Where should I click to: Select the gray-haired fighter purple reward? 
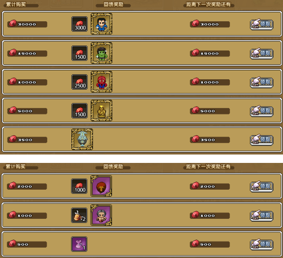point(101,215)
